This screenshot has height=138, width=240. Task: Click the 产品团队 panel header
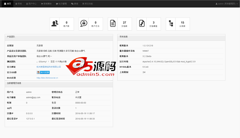[x=59, y=37]
